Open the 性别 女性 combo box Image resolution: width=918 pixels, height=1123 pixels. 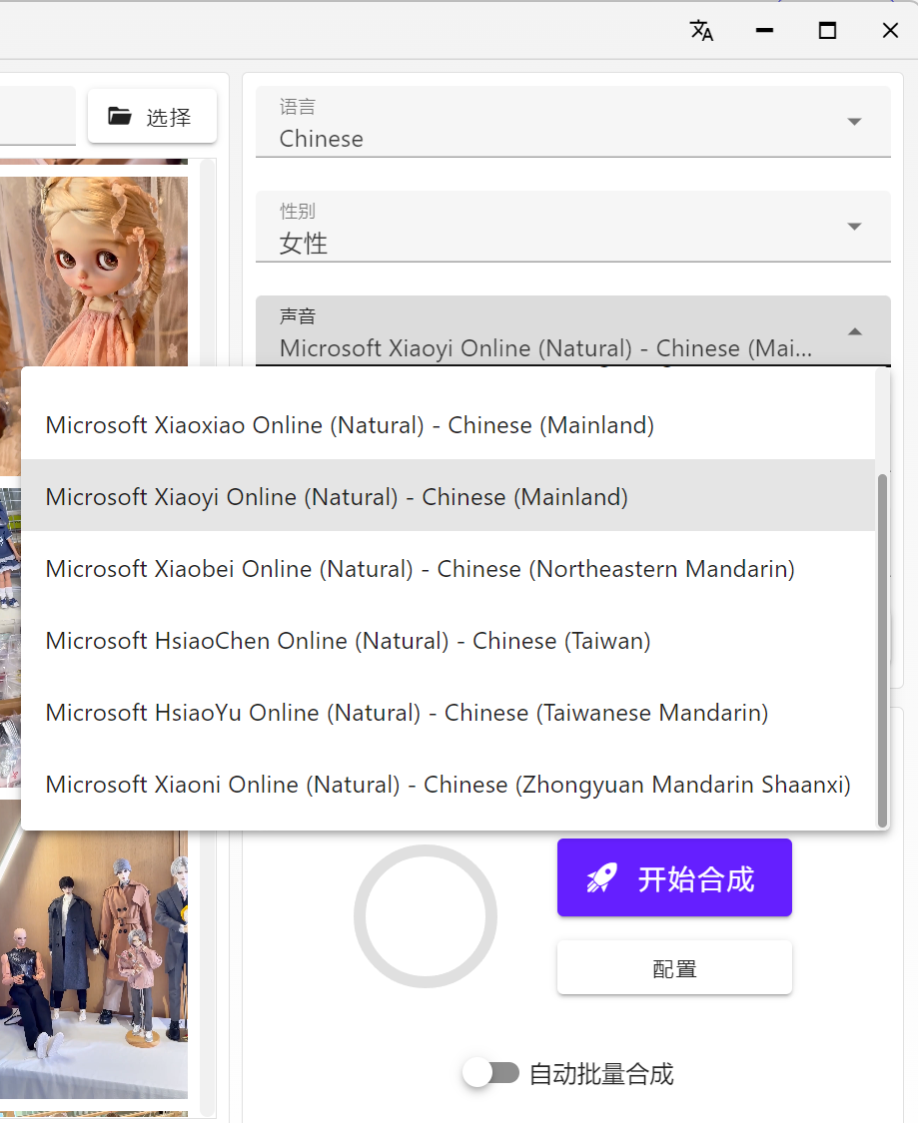coord(573,227)
